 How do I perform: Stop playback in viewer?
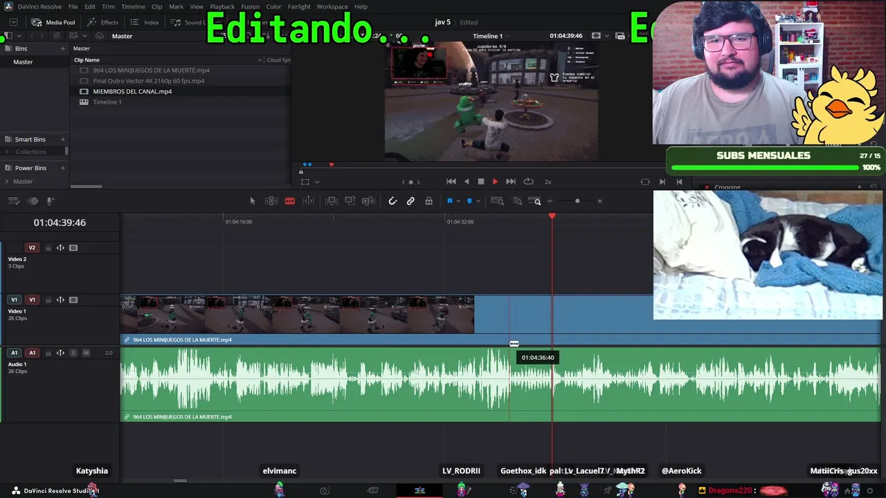point(481,182)
